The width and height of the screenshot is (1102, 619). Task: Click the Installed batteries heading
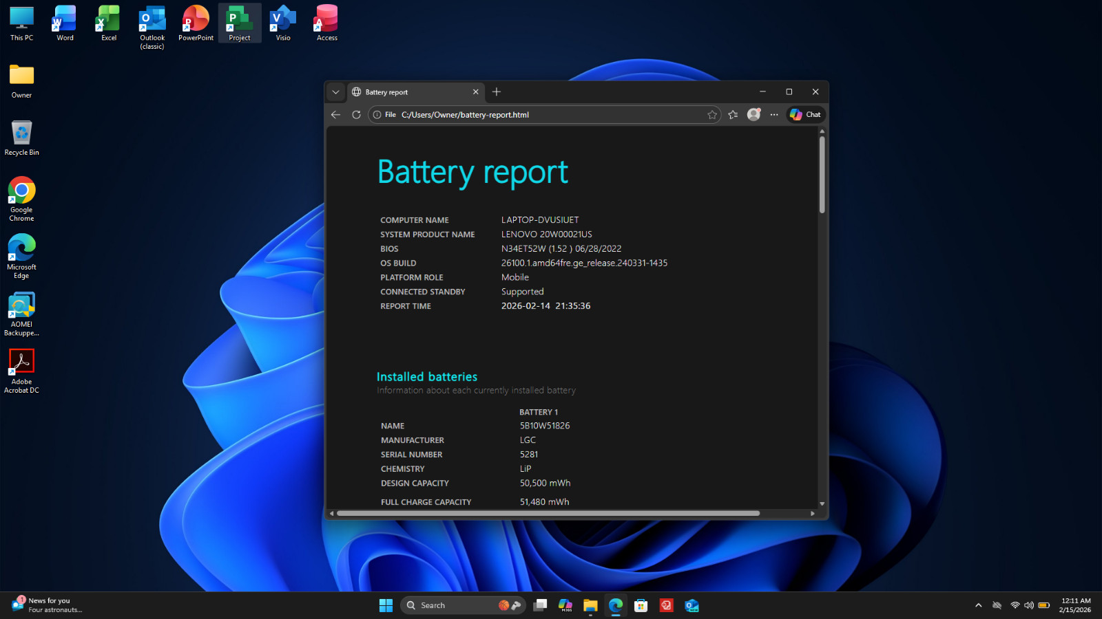point(427,377)
